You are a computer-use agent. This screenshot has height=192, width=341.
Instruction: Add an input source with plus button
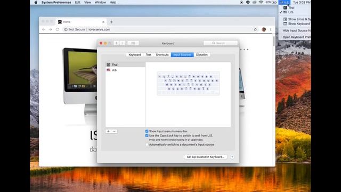[x=108, y=132]
